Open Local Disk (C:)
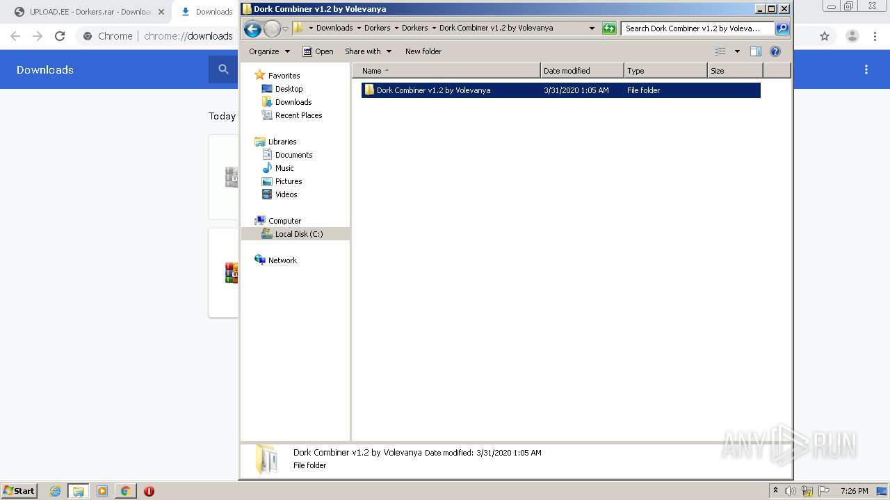Viewport: 890px width, 500px height. pyautogui.click(x=298, y=234)
